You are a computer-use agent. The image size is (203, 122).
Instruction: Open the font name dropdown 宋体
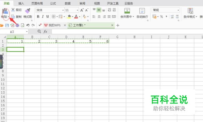point(63,10)
